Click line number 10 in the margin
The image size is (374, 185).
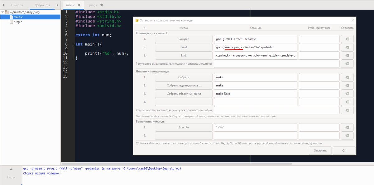tap(65, 53)
